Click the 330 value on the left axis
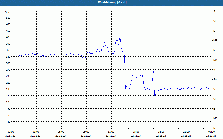223x139 pixels. click(8, 57)
